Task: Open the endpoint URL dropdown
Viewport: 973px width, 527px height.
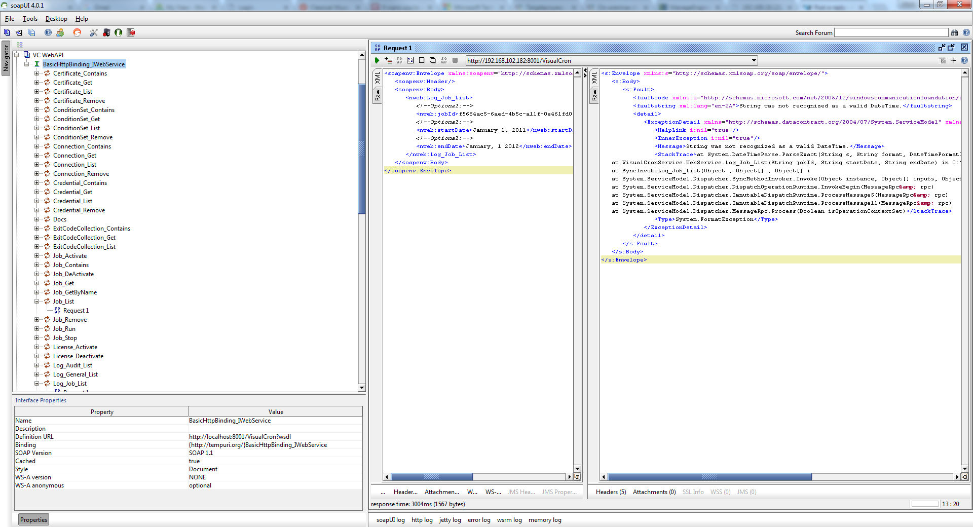Action: click(754, 61)
